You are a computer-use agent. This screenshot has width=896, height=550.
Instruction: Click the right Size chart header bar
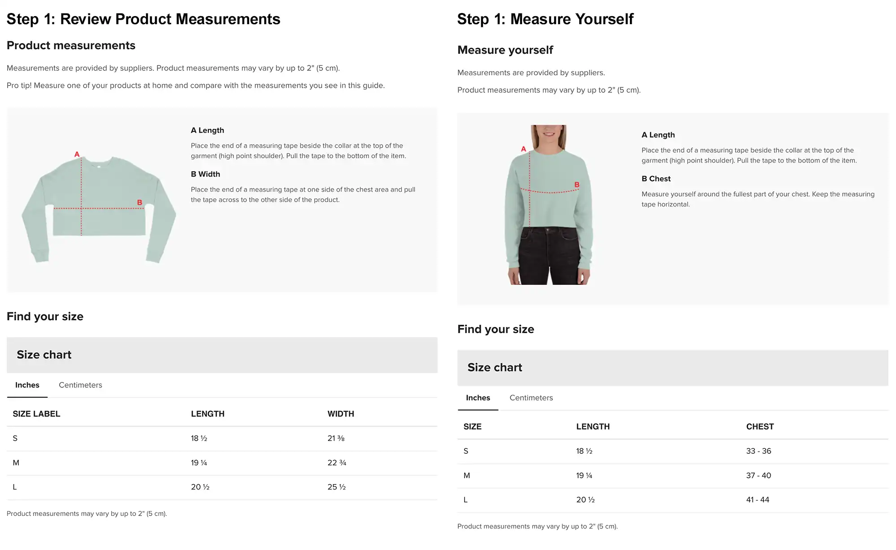(672, 368)
